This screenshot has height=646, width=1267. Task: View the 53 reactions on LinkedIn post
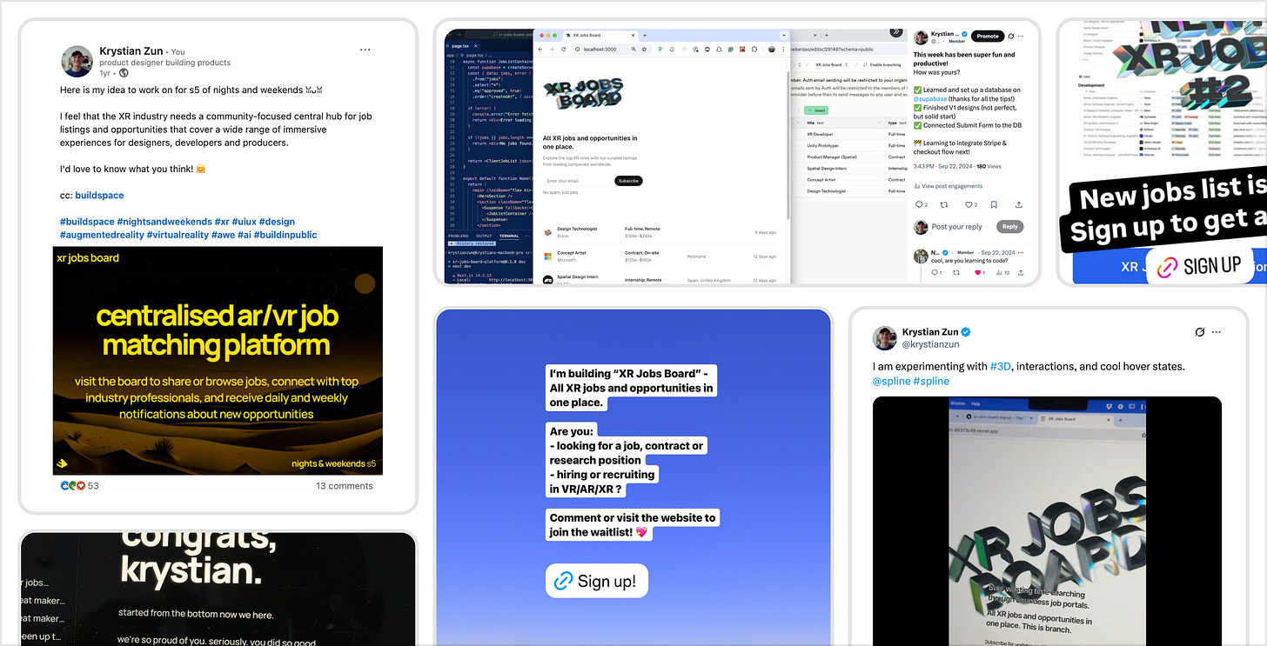[80, 486]
